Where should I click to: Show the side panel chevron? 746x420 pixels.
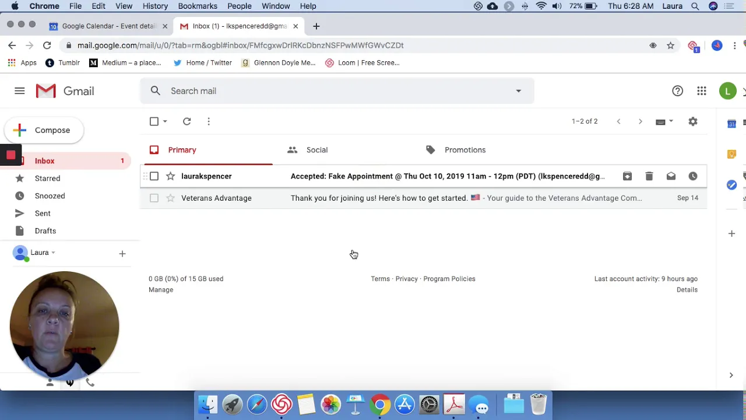coord(731,375)
